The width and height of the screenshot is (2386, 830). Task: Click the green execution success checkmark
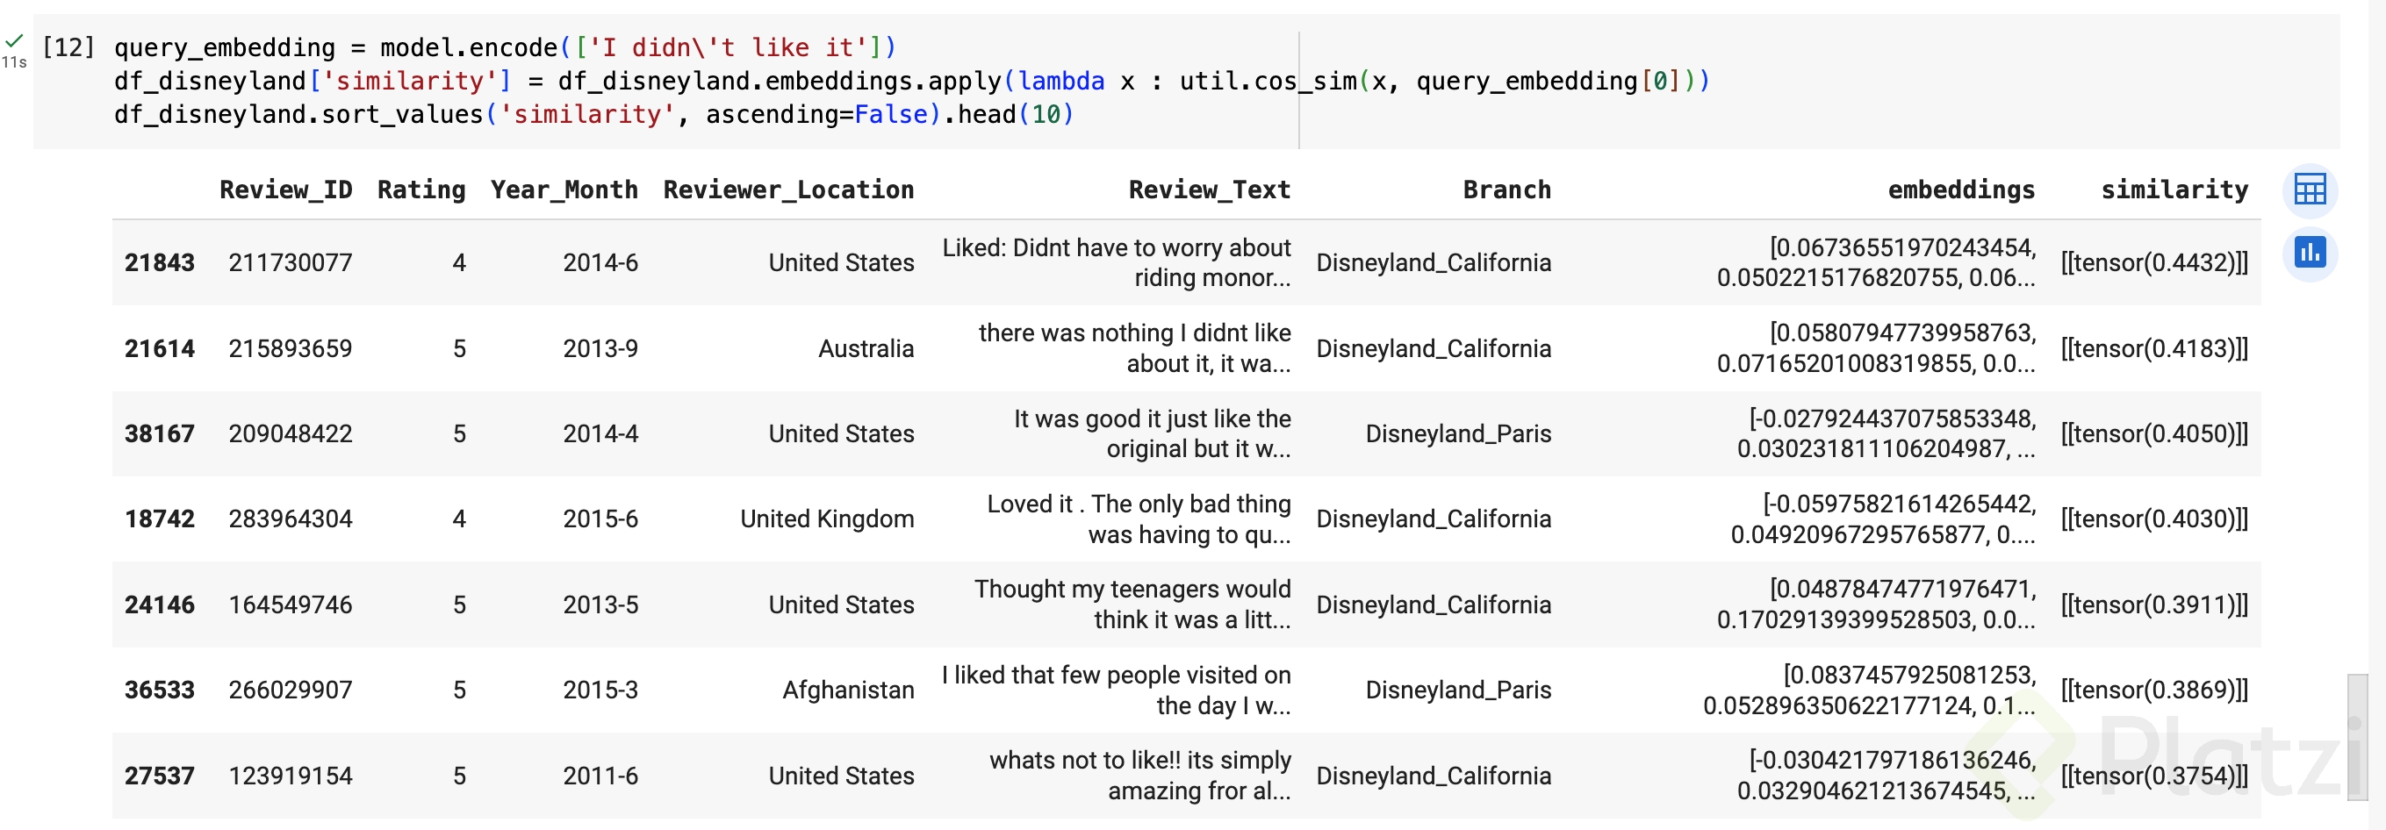tap(14, 40)
